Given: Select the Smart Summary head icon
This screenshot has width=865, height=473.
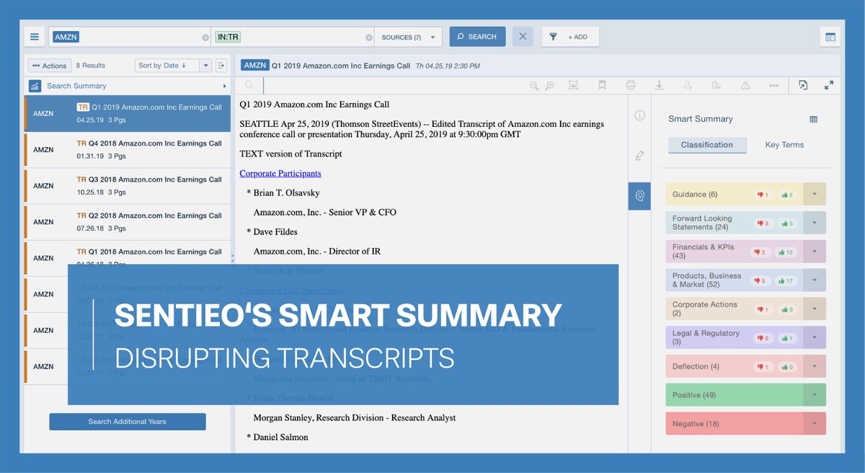Looking at the screenshot, I should 639,195.
